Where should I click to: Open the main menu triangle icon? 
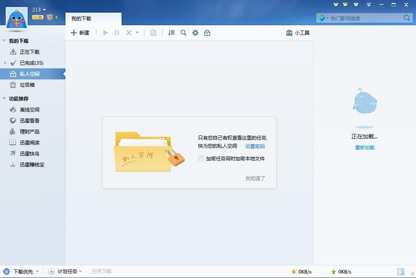pos(369,4)
